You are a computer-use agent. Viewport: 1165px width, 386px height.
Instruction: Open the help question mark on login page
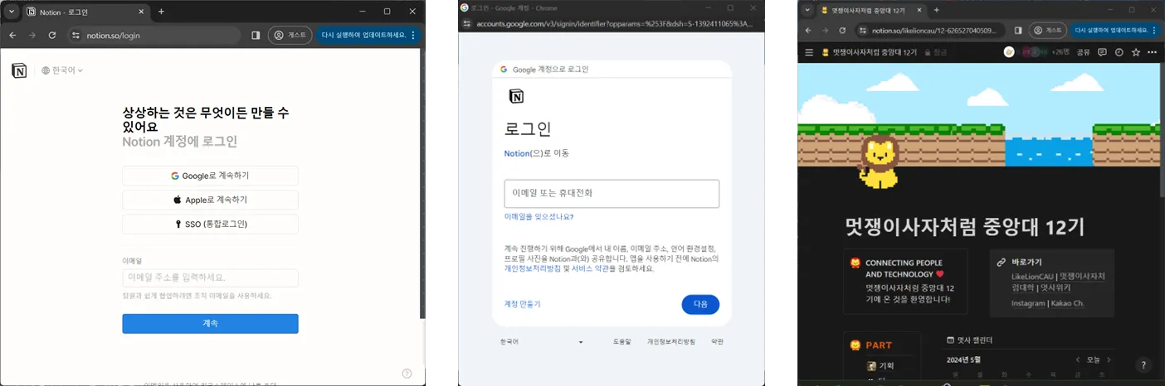click(x=407, y=374)
